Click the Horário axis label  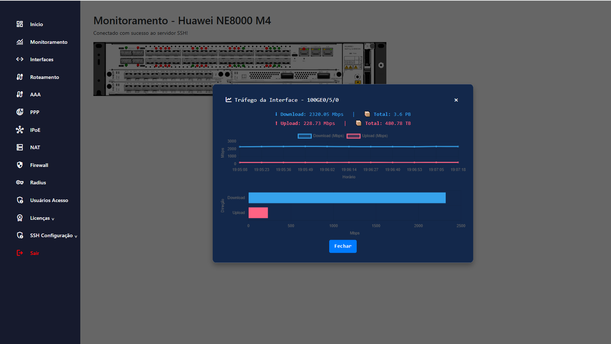tap(349, 177)
